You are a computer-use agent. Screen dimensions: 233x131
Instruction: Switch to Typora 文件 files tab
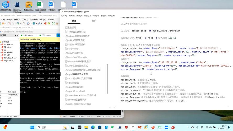click(x=74, y=21)
